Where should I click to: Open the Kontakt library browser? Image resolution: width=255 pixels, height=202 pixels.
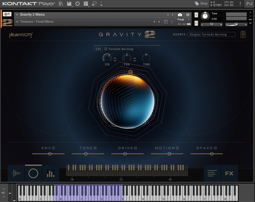pyautogui.click(x=61, y=4)
